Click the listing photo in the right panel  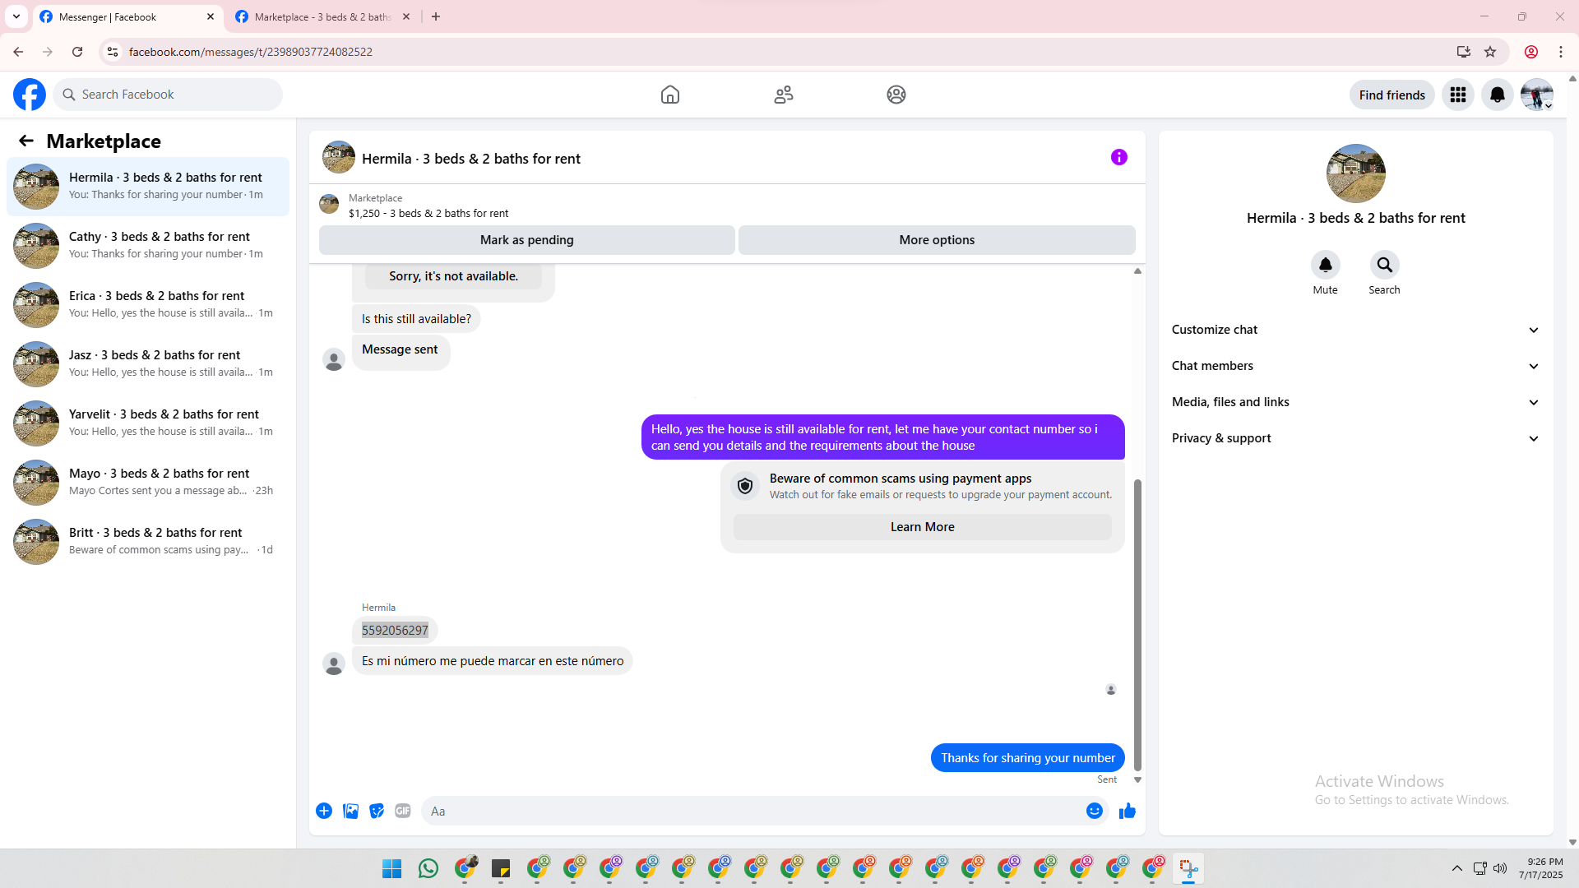[1355, 173]
